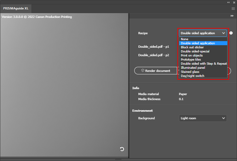Select Double sided with Step & Repeat
The width and height of the screenshot is (237, 161).
point(203,63)
